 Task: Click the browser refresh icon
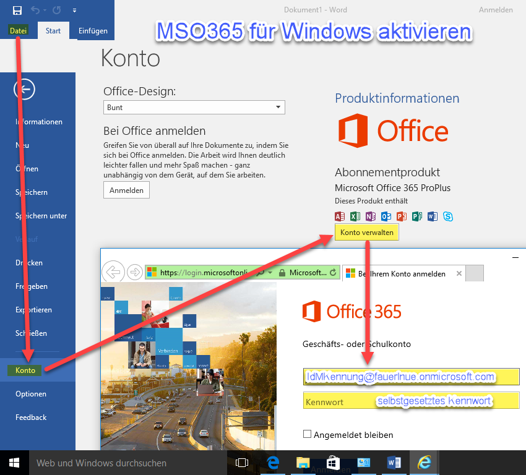[x=333, y=273]
